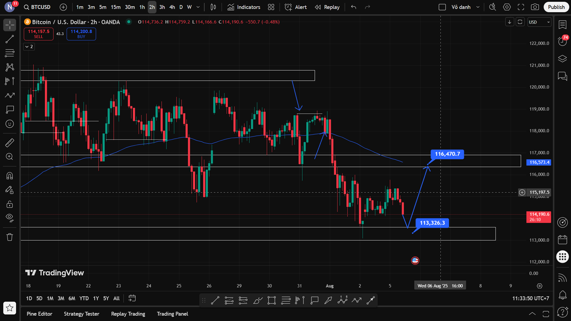Click the compare or add symbol plus icon

(x=63, y=7)
